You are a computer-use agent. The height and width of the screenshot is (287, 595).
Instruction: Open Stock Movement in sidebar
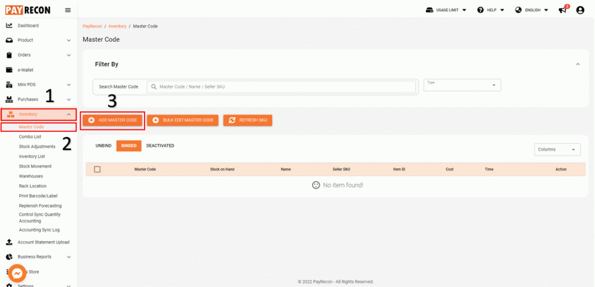[x=35, y=166]
